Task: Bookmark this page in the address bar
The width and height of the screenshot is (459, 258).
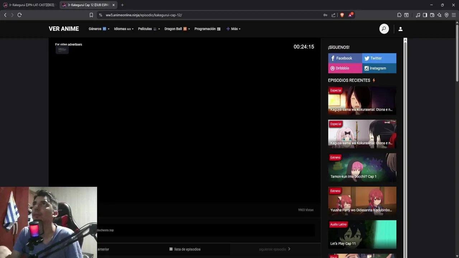Action: point(91,15)
